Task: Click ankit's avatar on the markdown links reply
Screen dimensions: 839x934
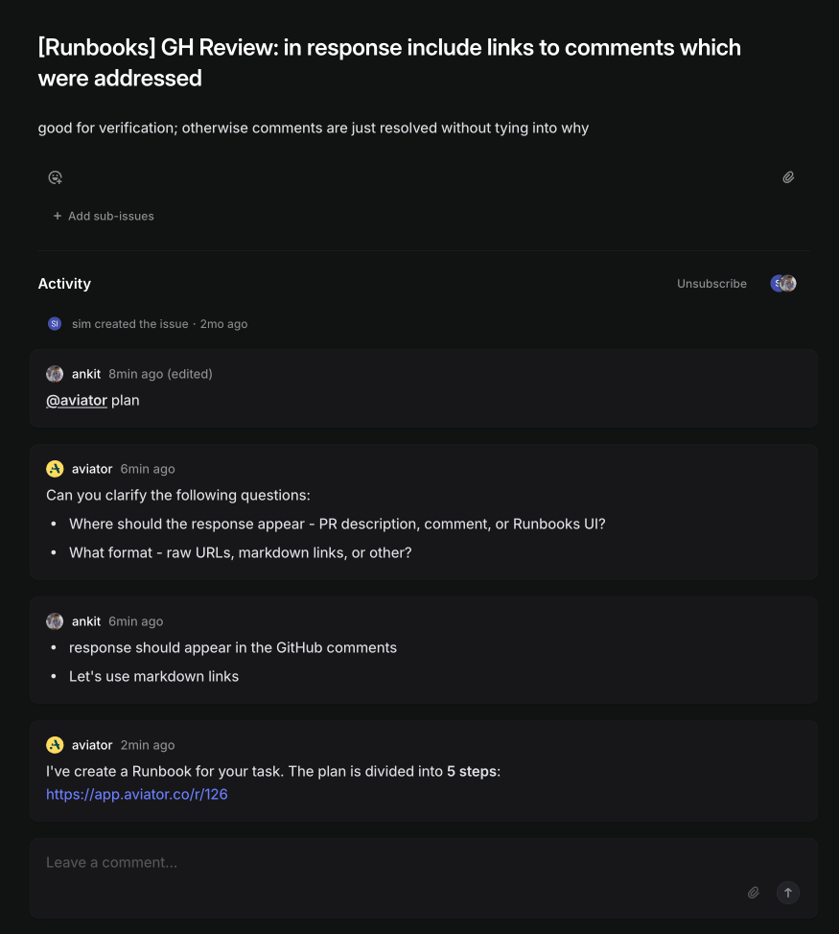Action: pos(55,620)
